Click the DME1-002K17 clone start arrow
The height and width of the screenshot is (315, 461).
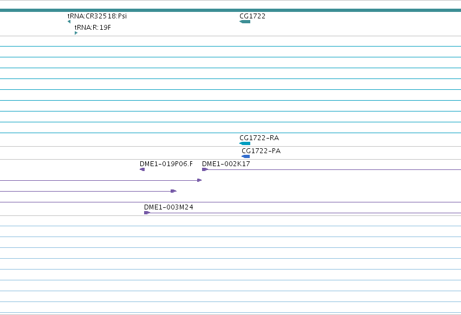coord(205,169)
